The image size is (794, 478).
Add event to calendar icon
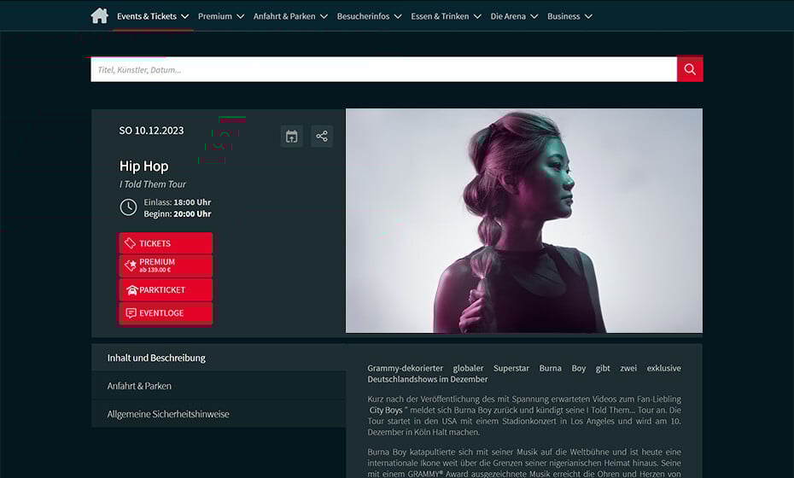click(292, 137)
